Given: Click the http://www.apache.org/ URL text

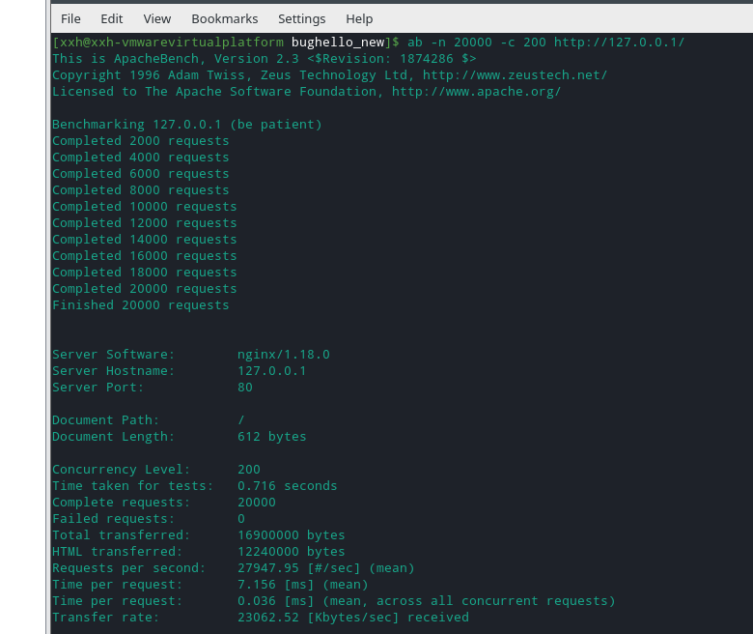Looking at the screenshot, I should (x=476, y=91).
